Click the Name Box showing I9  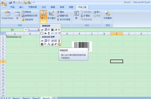click(x=12, y=30)
